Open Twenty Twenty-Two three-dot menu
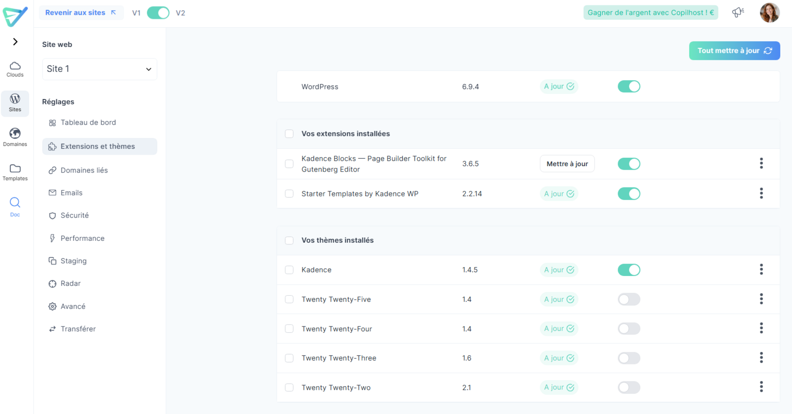This screenshot has width=792, height=414. [x=761, y=387]
